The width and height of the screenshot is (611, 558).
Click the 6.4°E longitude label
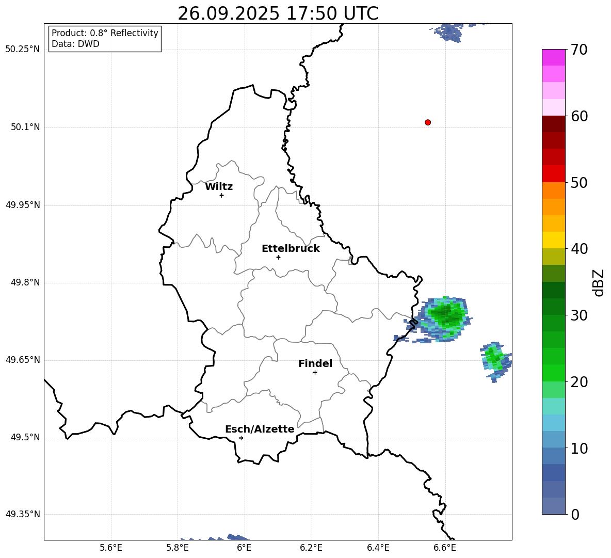378,548
